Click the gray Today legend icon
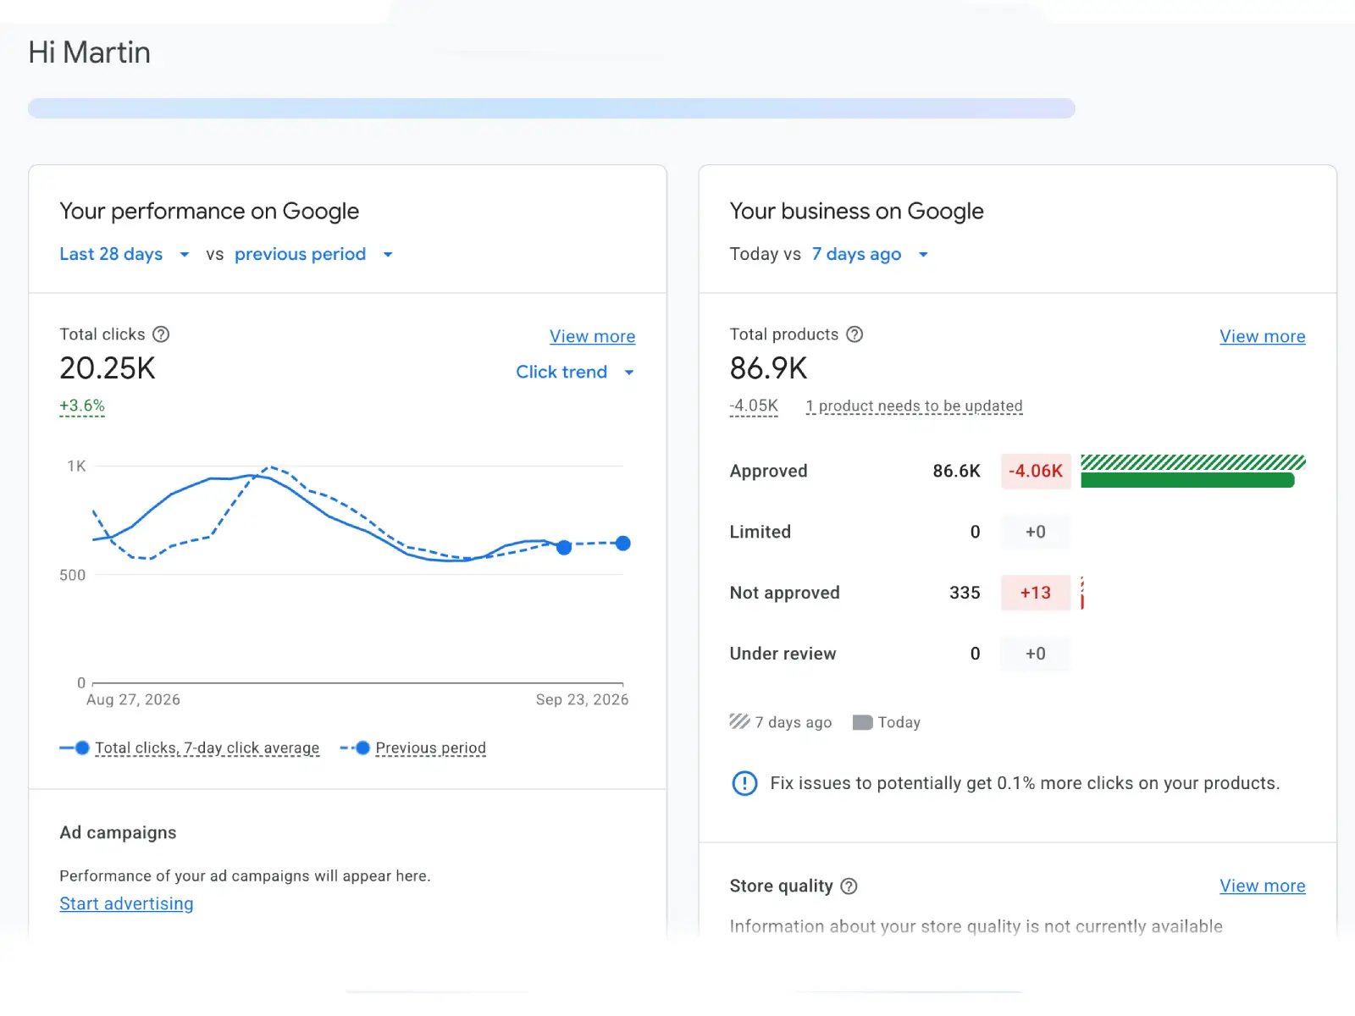Viewport: 1355px width, 1016px height. point(862,722)
